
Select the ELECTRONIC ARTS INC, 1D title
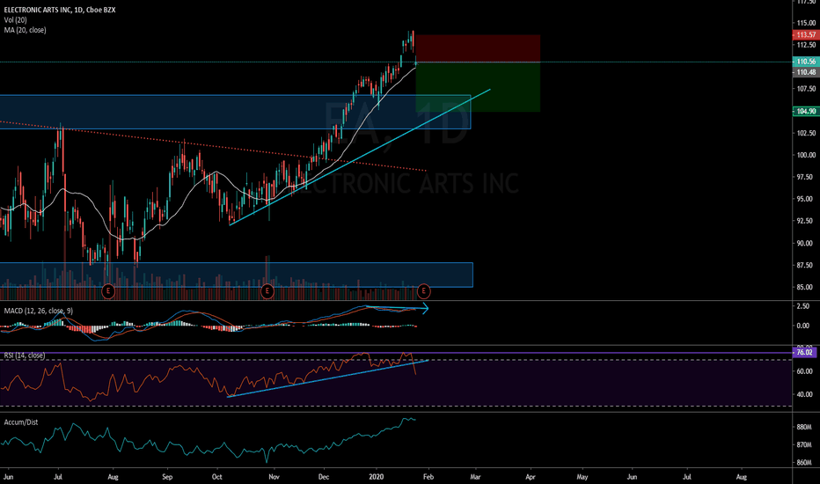point(60,10)
